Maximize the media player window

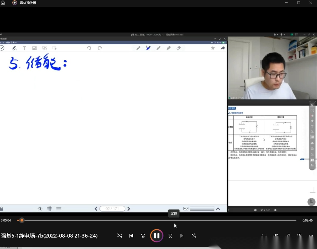point(299,3)
